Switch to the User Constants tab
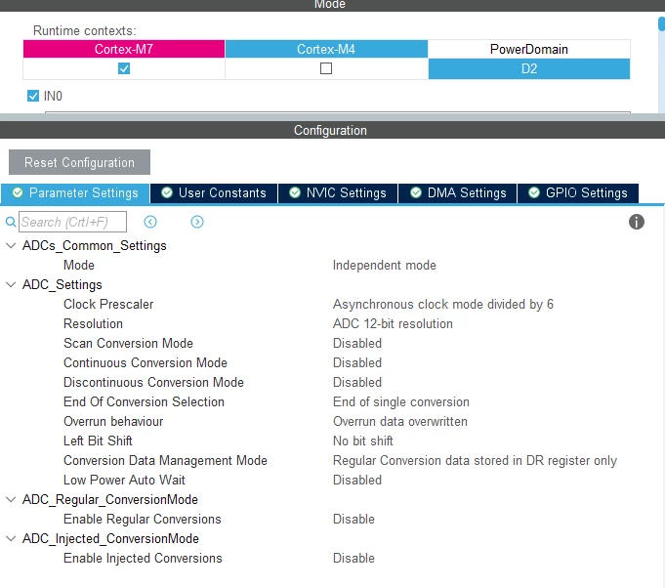The height and width of the screenshot is (588, 665). [x=214, y=193]
